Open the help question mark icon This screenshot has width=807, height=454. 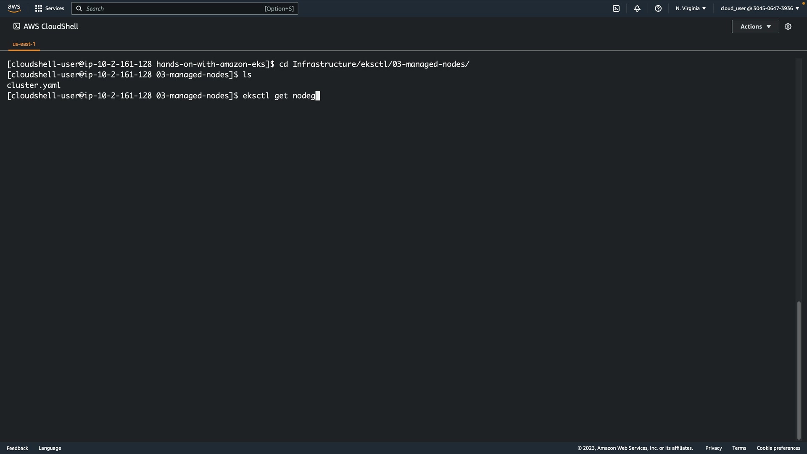tap(658, 8)
